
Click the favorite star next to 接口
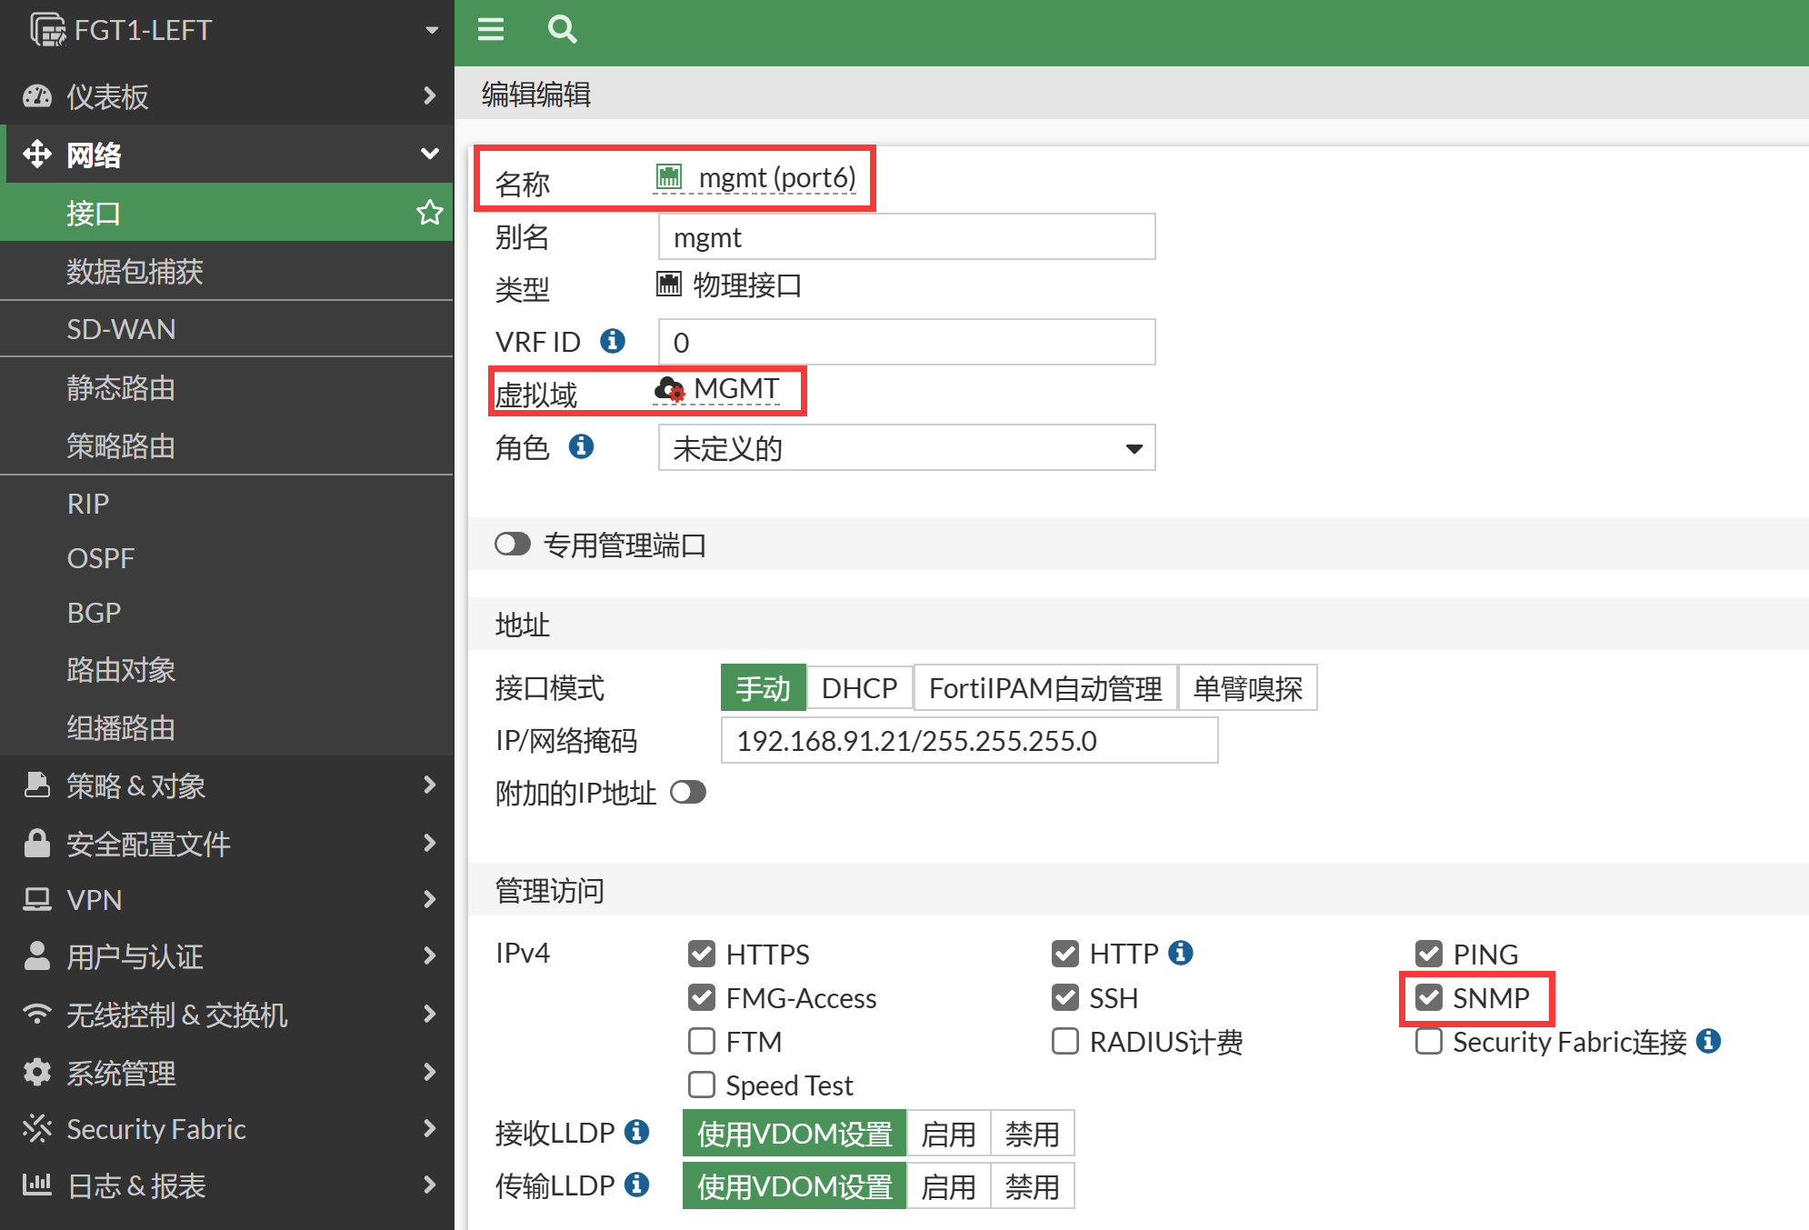point(429,213)
